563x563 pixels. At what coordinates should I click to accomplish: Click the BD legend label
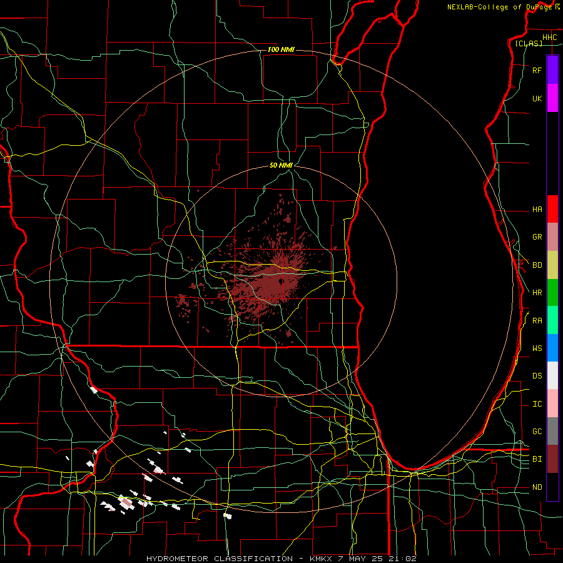(537, 265)
